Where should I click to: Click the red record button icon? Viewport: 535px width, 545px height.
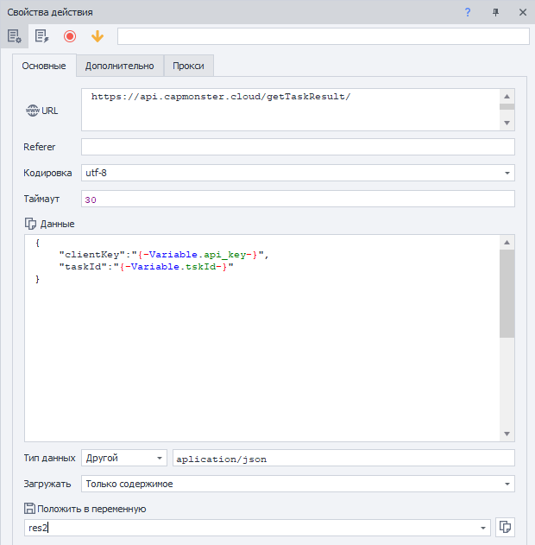(x=70, y=36)
